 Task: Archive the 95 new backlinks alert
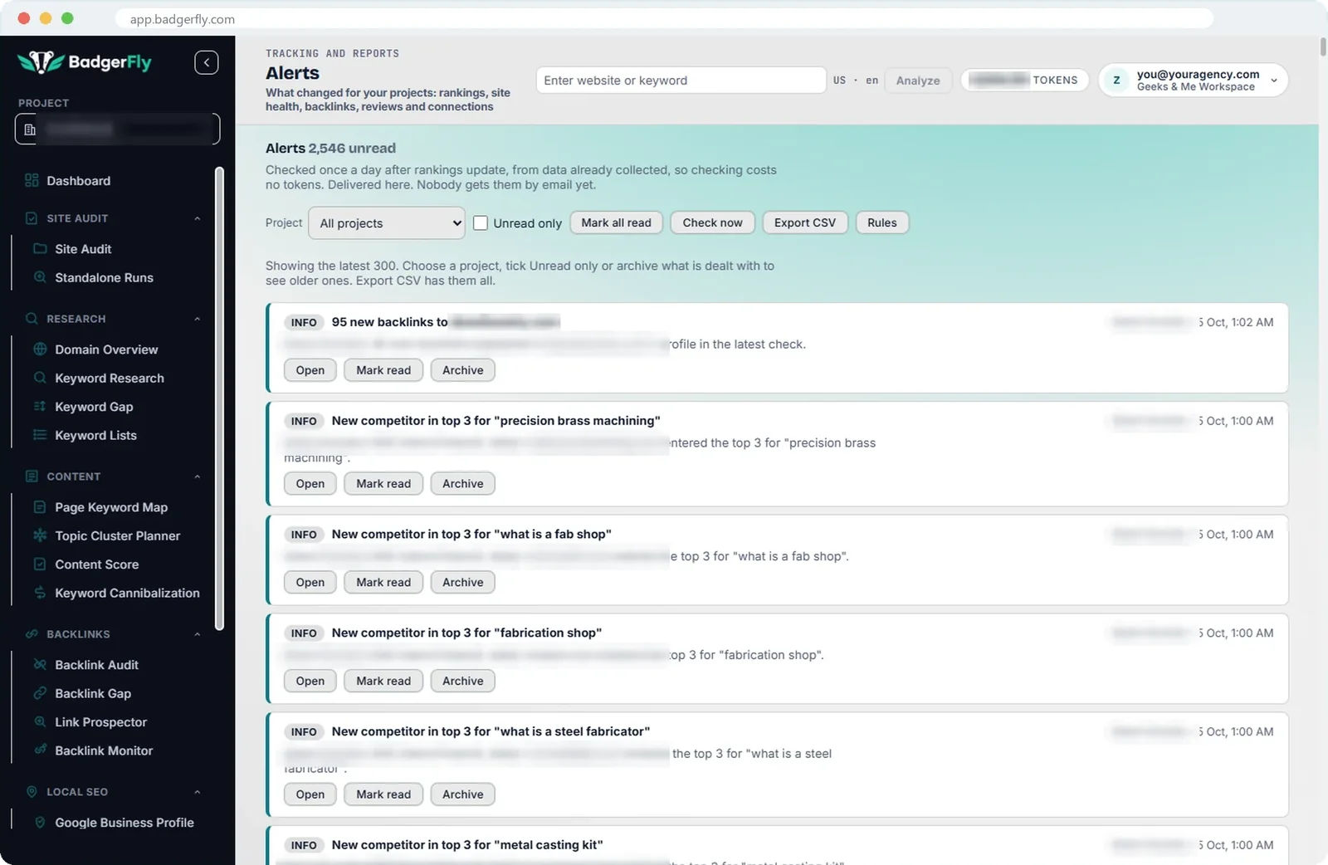pos(462,370)
